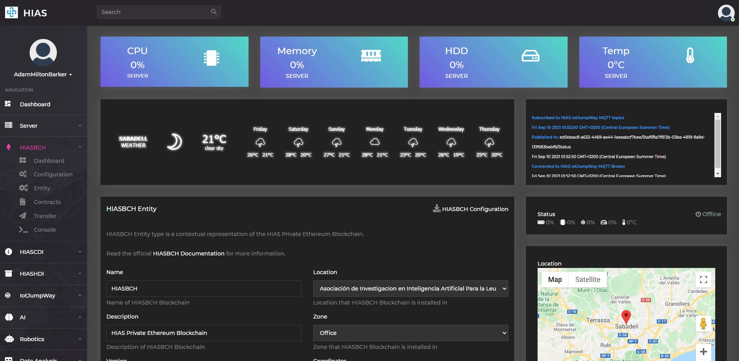
Task: Expand the Robotics menu chevron
Action: pos(80,339)
